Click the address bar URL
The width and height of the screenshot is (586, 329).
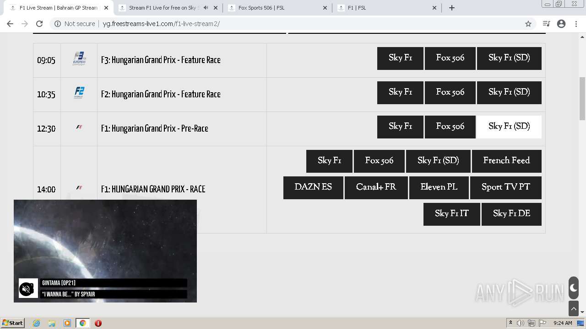(x=161, y=24)
